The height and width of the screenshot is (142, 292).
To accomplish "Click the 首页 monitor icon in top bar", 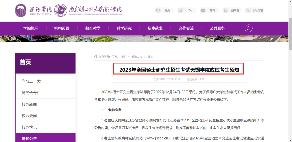I will 158,10.
